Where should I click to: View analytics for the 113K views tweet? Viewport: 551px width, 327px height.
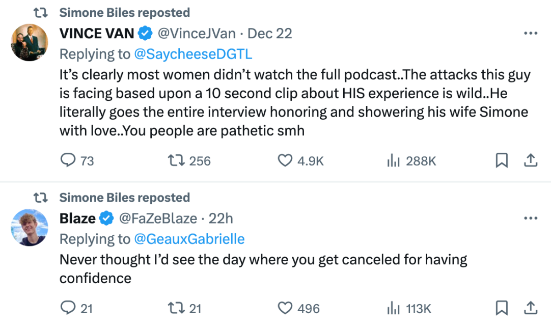tap(393, 308)
